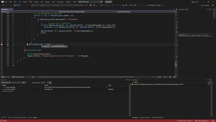Close the Watch 1 panel
The image size is (216, 122).
pyautogui.click(x=129, y=80)
